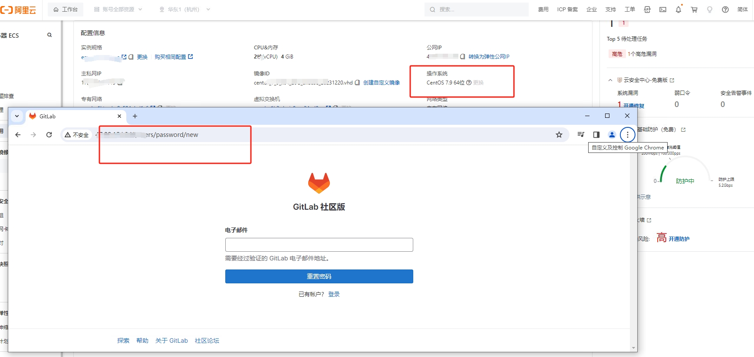The width and height of the screenshot is (754, 357).
Task: Toggle Chrome side panel
Action: [x=596, y=135]
